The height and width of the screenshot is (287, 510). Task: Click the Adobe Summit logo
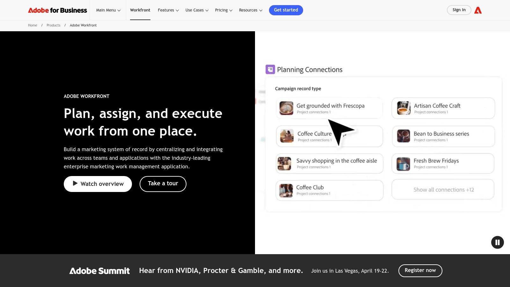99,270
